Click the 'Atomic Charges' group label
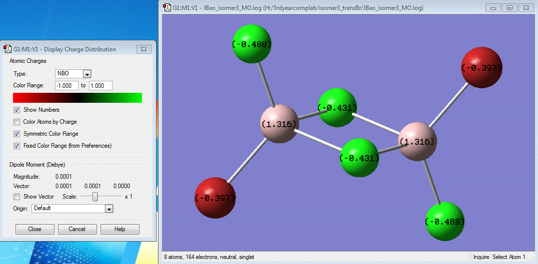The height and width of the screenshot is (264, 538). point(27,61)
